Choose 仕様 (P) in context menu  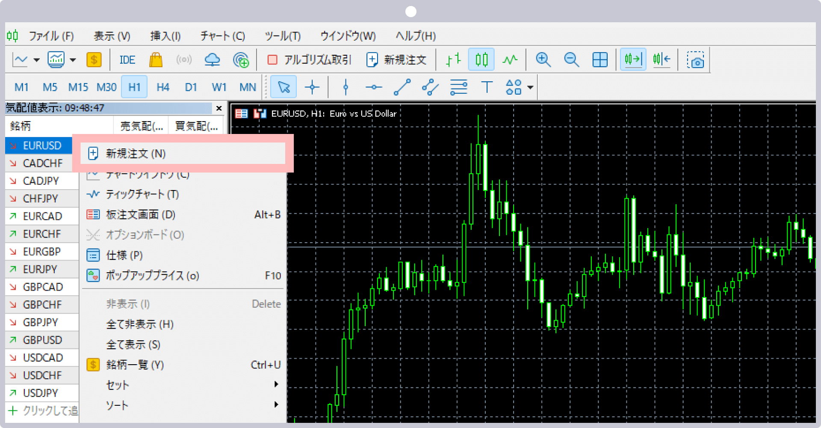pyautogui.click(x=183, y=256)
